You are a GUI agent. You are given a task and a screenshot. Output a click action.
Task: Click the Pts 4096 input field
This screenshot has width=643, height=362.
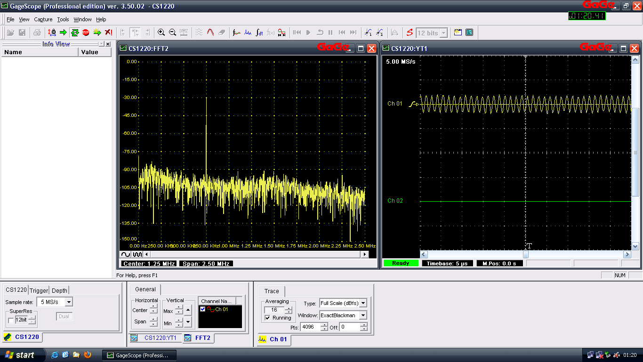click(310, 327)
